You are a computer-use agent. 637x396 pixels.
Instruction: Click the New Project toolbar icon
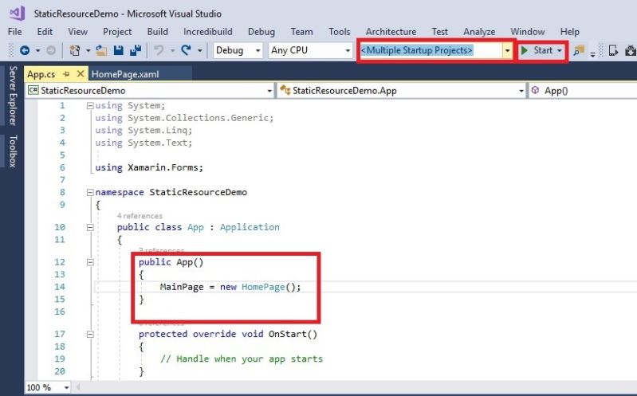(74, 50)
